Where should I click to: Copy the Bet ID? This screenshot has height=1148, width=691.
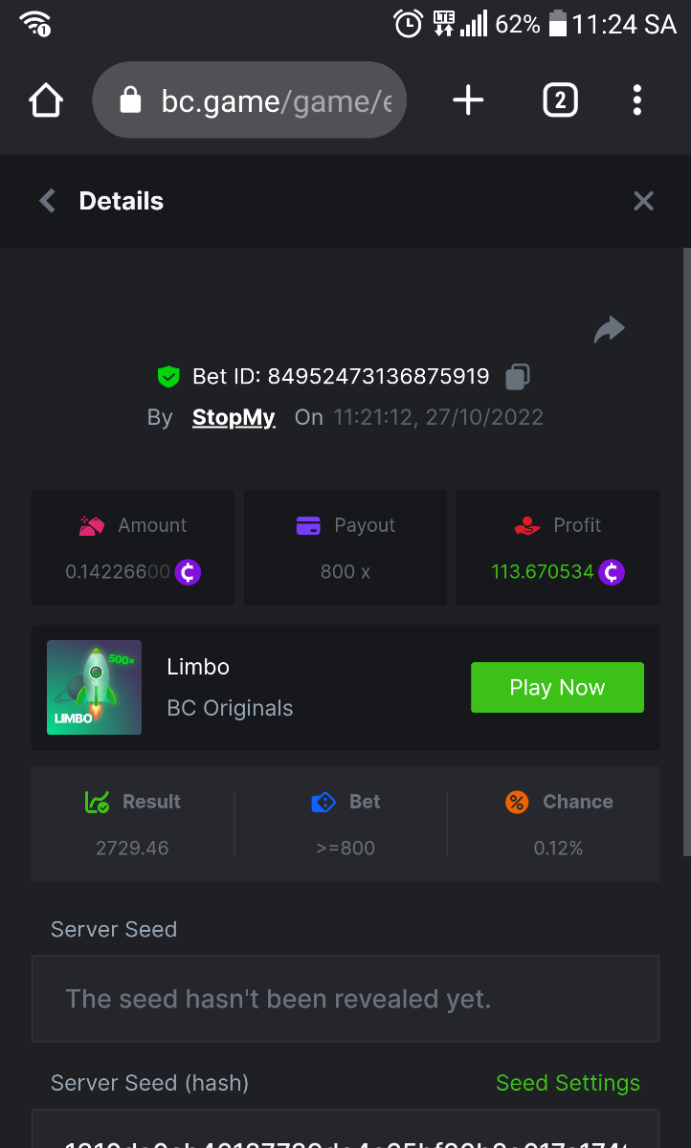point(518,377)
